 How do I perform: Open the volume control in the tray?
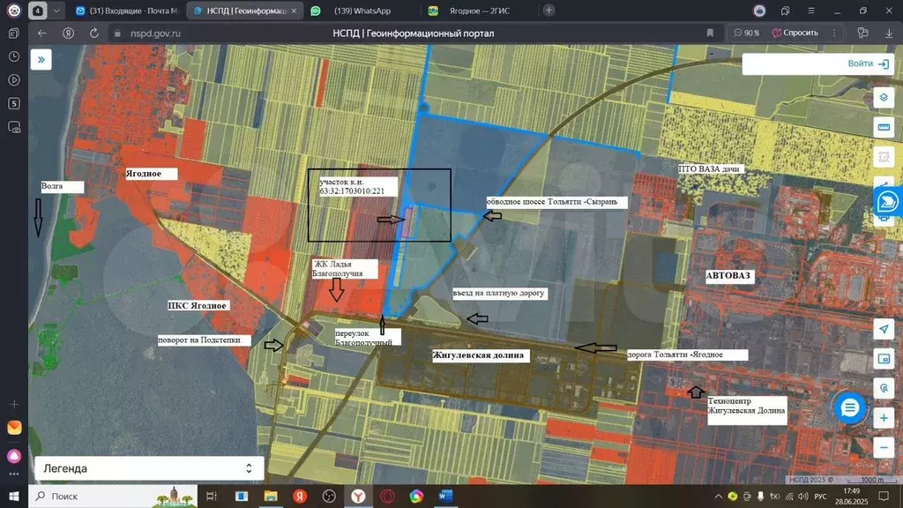tap(802, 497)
